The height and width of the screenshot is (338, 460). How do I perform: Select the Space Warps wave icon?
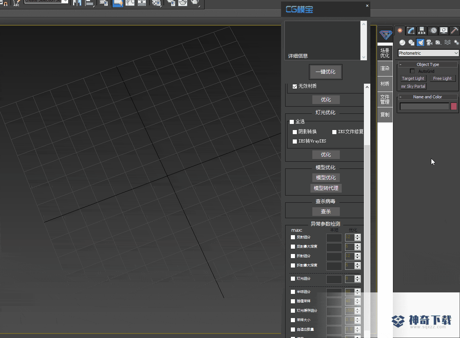448,43
